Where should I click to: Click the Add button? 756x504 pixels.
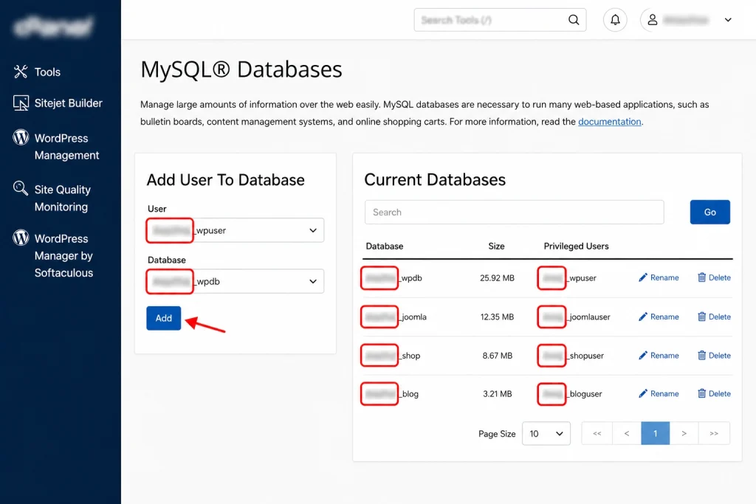click(163, 318)
